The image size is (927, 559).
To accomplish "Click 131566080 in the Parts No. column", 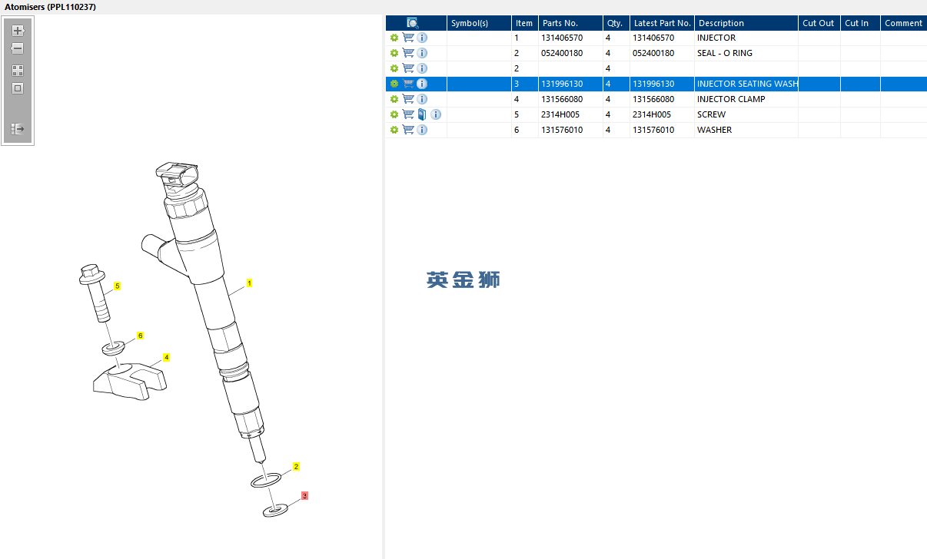I will coord(562,99).
